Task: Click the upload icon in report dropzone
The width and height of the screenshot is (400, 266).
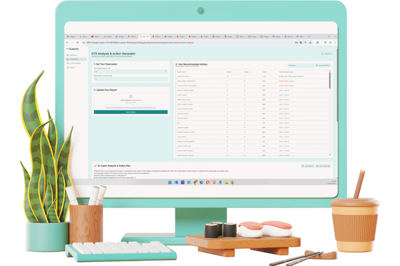Action: coord(131,96)
